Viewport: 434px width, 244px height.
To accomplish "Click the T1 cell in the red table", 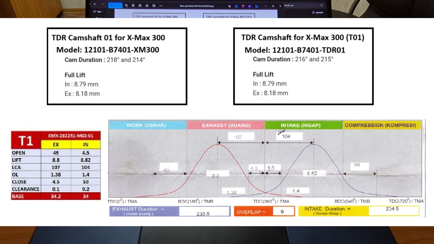I will (26, 140).
